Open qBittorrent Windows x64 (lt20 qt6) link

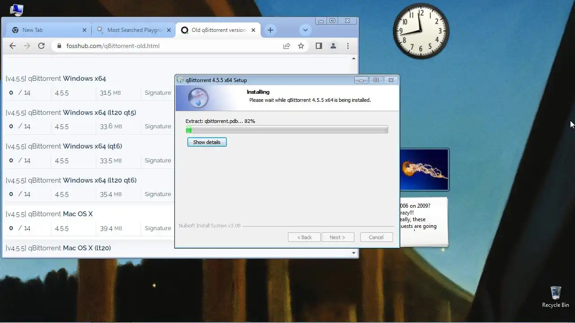71,180
